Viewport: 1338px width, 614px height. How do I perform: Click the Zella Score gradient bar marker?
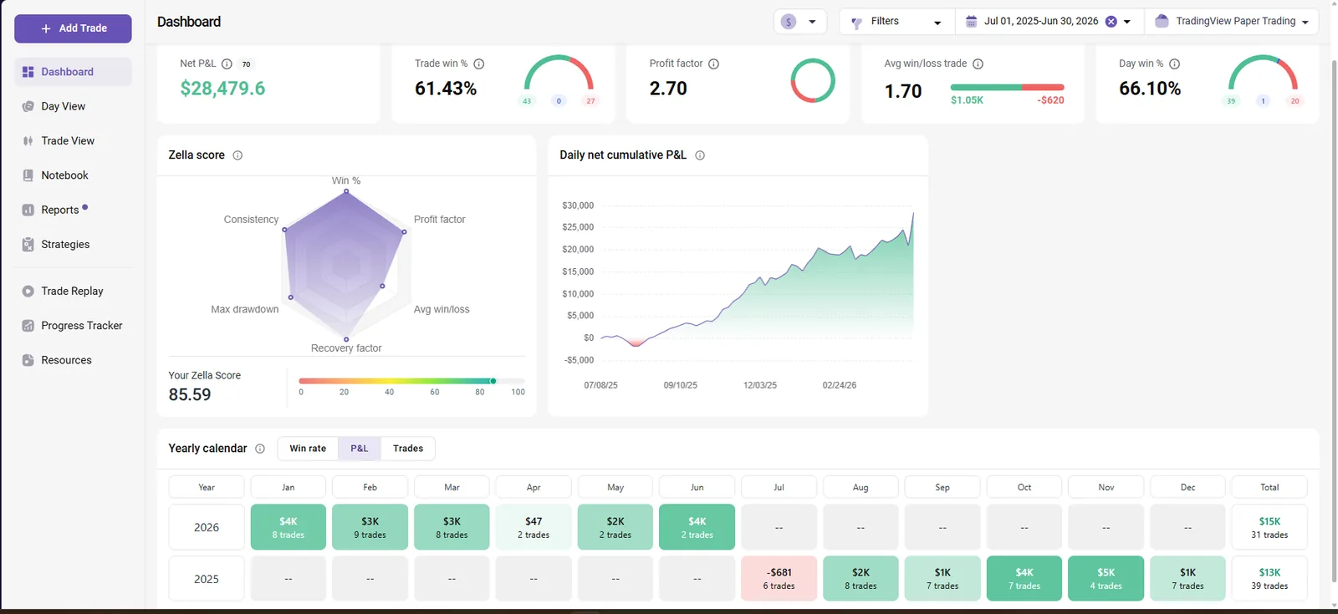(493, 381)
